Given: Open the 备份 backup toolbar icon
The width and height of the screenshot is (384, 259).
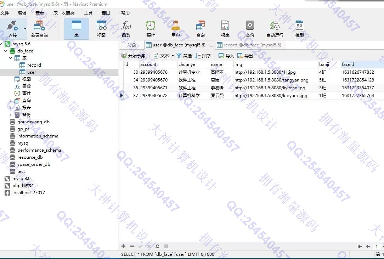Looking at the screenshot, I should coord(250,29).
